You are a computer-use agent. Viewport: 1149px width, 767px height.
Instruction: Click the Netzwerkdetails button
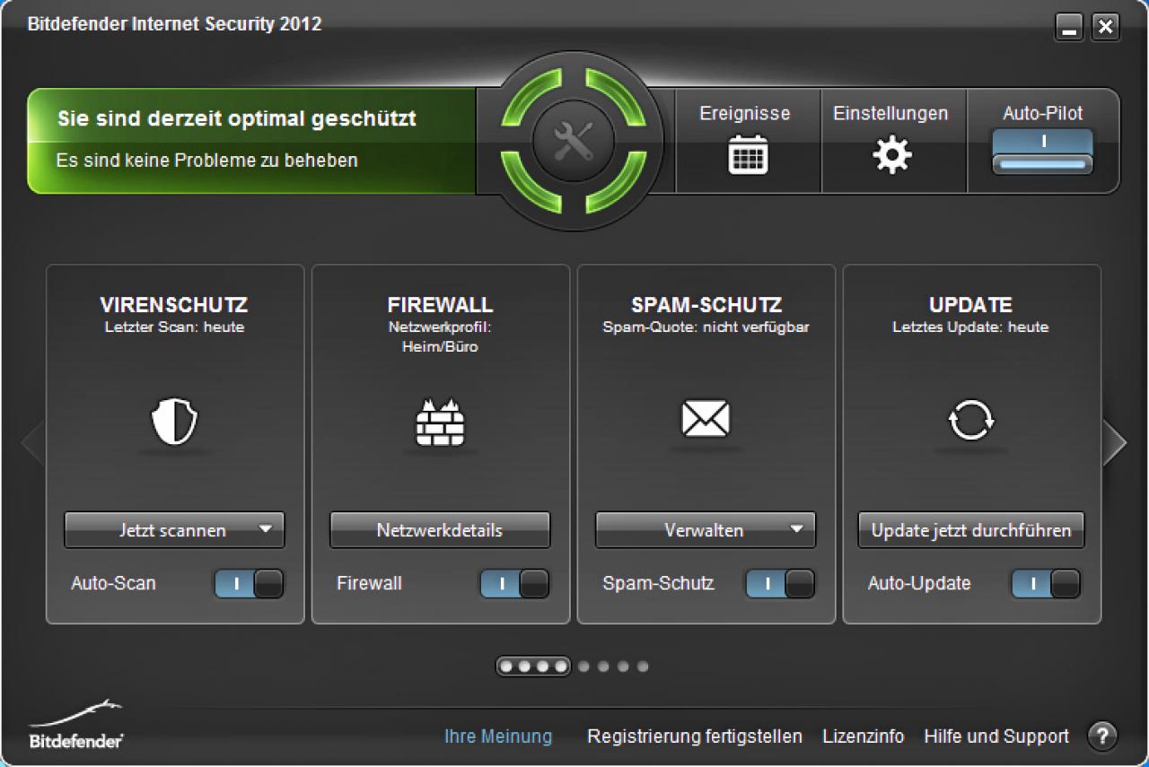[440, 530]
